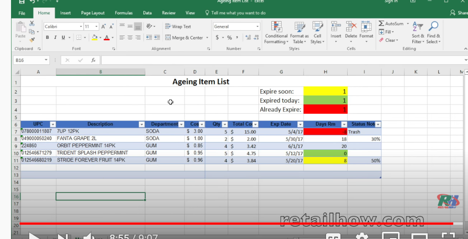
Task: Toggle italic formatting
Action: (55, 37)
